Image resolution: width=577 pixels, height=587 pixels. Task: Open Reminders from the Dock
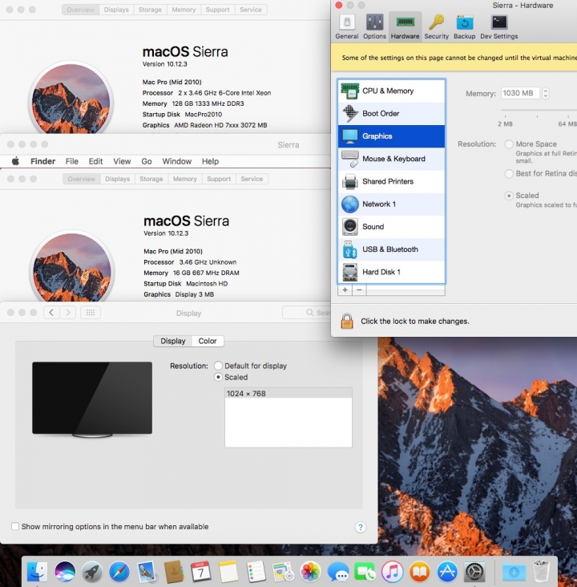256,572
